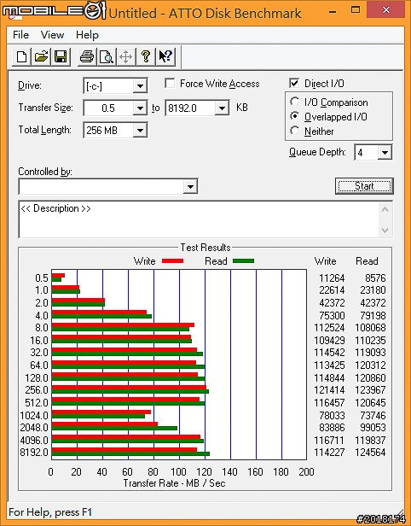
Task: Uncheck the Direct I/O checkbox
Action: 294,83
